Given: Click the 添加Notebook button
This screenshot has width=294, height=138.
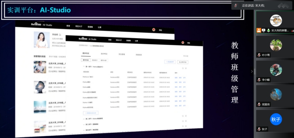Looking at the screenshot, I should pyautogui.click(x=91, y=113).
